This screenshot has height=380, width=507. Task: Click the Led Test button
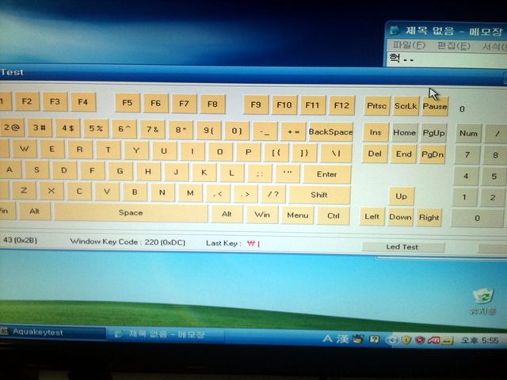tap(402, 247)
